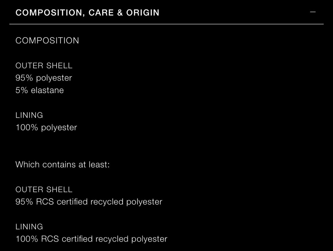
Task: Collapse section using the minus icon
Action: pos(313,12)
